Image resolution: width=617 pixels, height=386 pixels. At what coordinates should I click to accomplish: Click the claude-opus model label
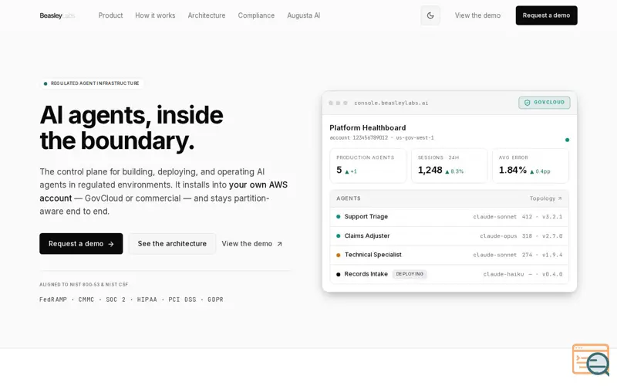point(498,236)
